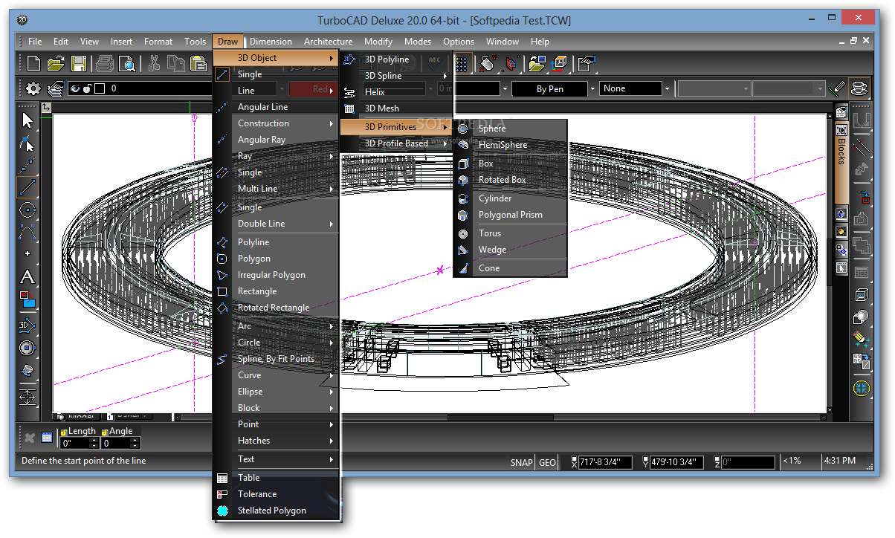Open the Architecture menu
Screen dimensions: 895x538
328,42
